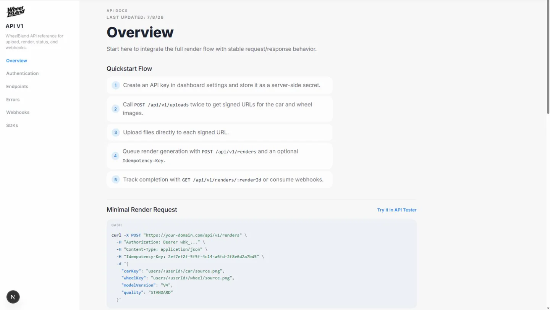Image resolution: width=550 pixels, height=310 pixels.
Task: Click the step number 1 badge
Action: (115, 85)
